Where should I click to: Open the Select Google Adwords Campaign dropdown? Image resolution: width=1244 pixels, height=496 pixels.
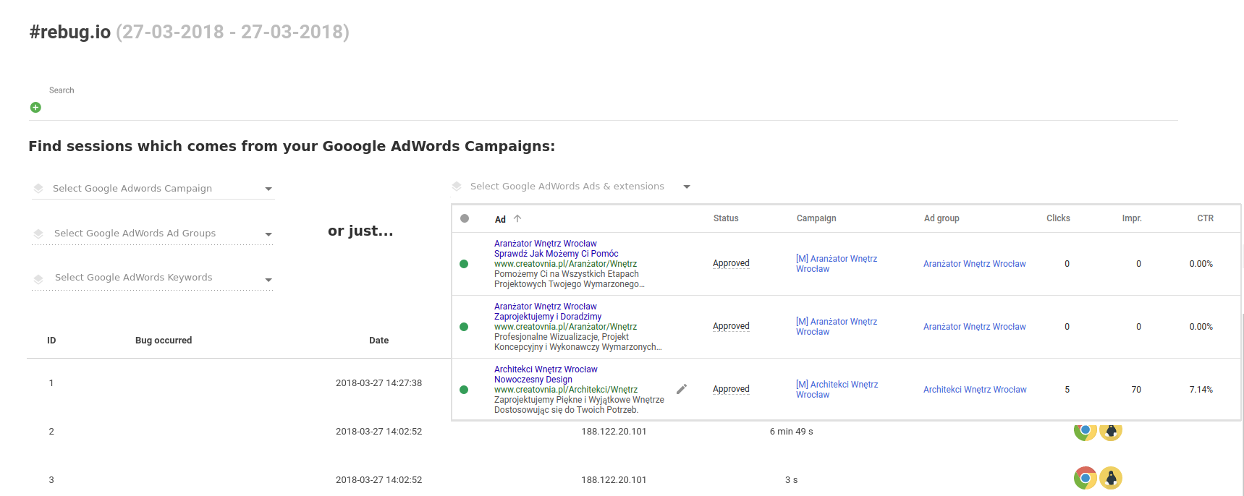click(153, 189)
